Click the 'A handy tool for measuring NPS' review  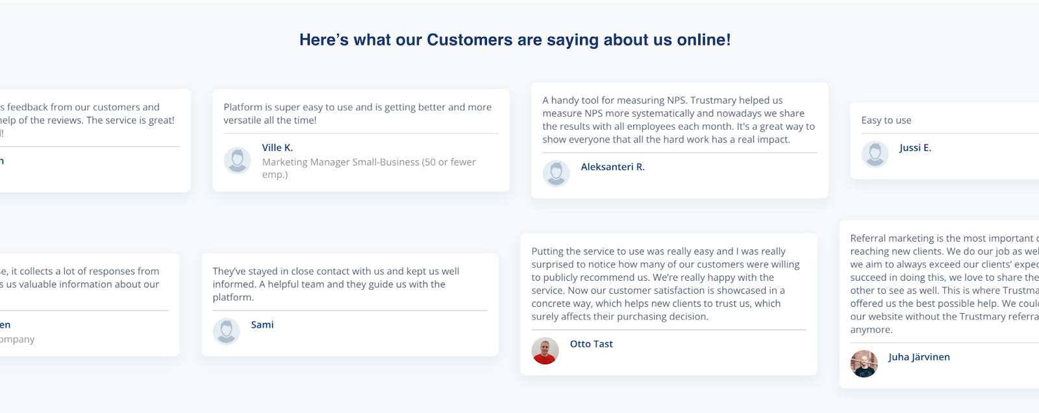tap(678, 120)
